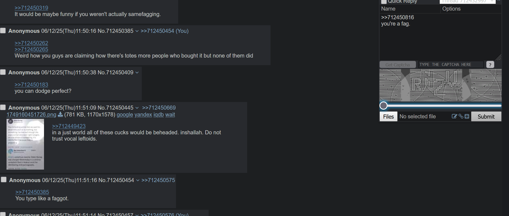Click the Files button to choose a file

388,116
